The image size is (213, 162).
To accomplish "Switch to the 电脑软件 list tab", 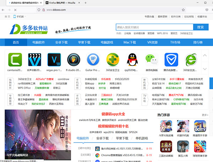I will [x=83, y=138].
